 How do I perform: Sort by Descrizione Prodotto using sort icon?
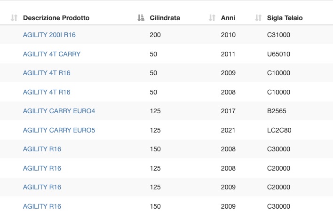(x=14, y=18)
